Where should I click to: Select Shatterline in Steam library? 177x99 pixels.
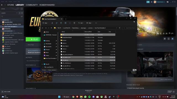click(x=7, y=29)
